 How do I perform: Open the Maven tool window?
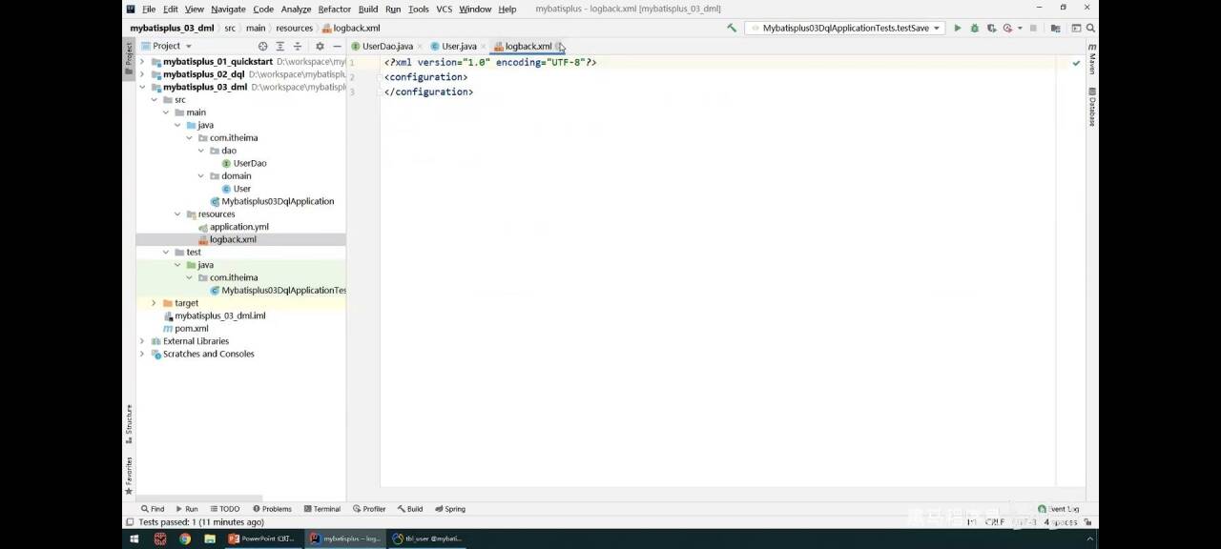1092,59
